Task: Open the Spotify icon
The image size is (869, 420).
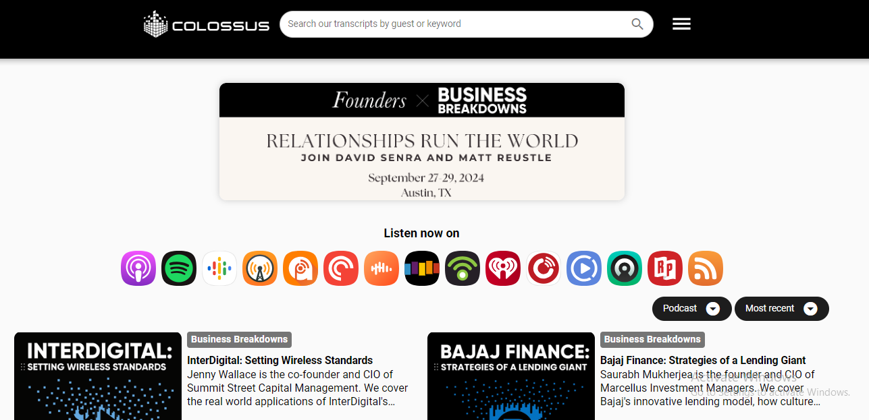Action: coord(179,268)
